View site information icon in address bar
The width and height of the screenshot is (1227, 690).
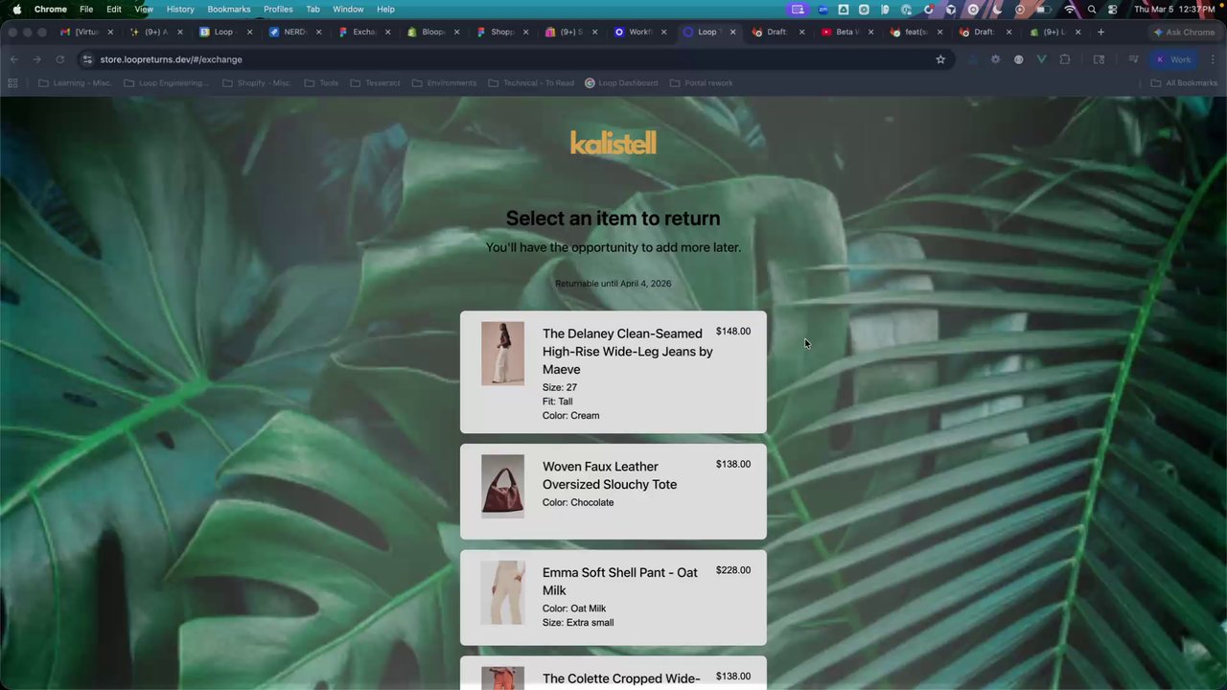tap(87, 59)
